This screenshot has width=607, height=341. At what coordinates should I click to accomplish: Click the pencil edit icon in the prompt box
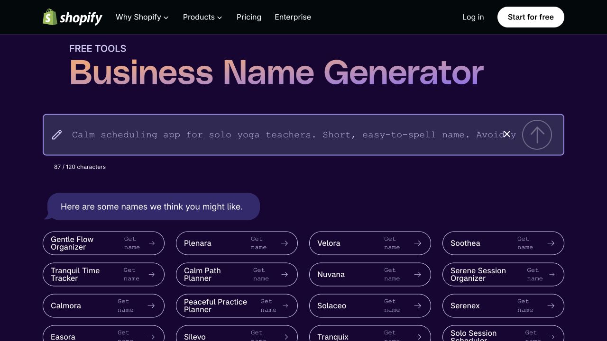tap(57, 135)
